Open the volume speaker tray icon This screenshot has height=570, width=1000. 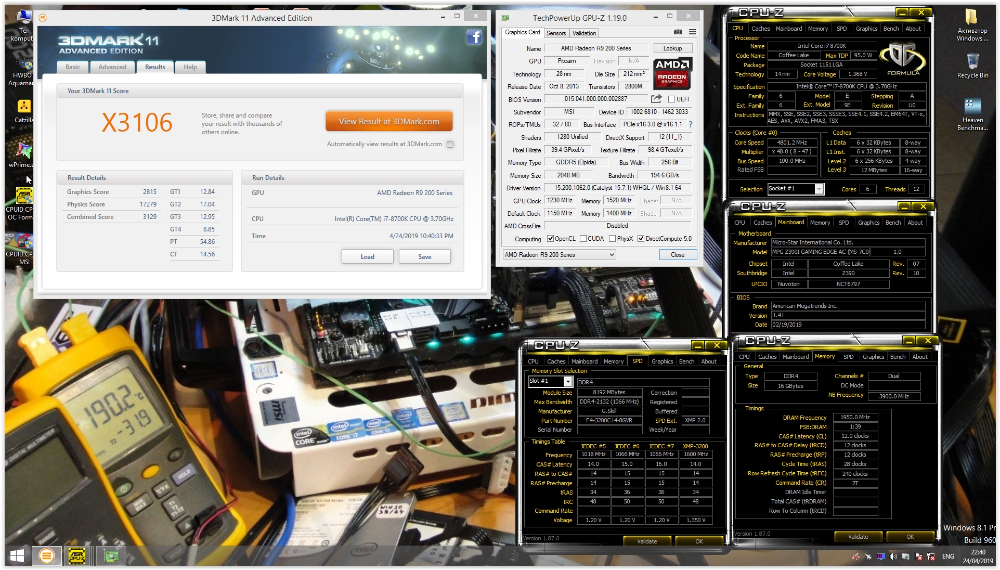pyautogui.click(x=893, y=556)
